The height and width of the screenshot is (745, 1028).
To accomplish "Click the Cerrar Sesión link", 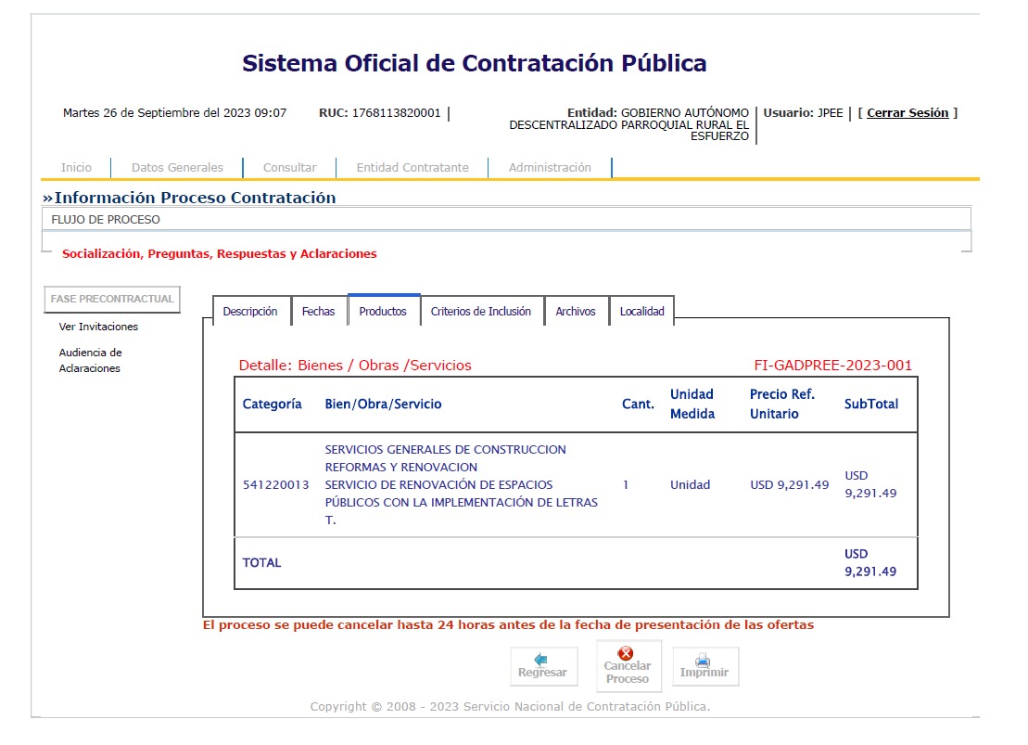I will 907,113.
